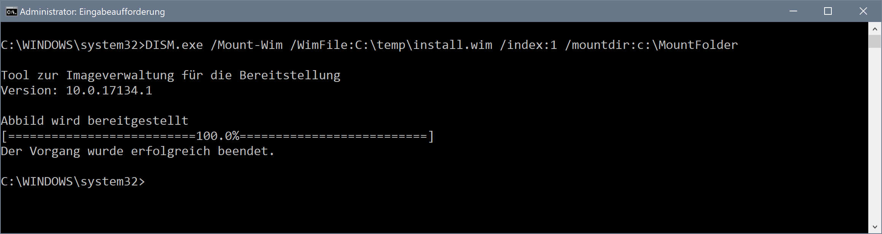This screenshot has width=882, height=234.
Task: Click the 'Abbild wird bereitgestellt' line
Action: tap(94, 121)
